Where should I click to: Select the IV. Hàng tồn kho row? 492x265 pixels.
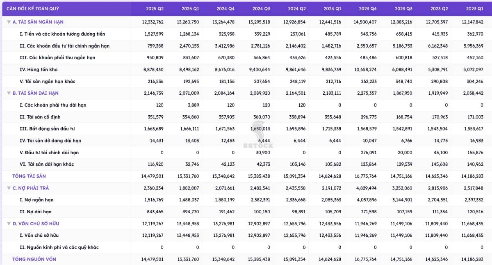pyautogui.click(x=39, y=70)
